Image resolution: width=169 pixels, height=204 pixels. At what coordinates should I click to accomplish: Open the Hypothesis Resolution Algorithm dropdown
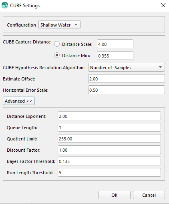click(127, 67)
